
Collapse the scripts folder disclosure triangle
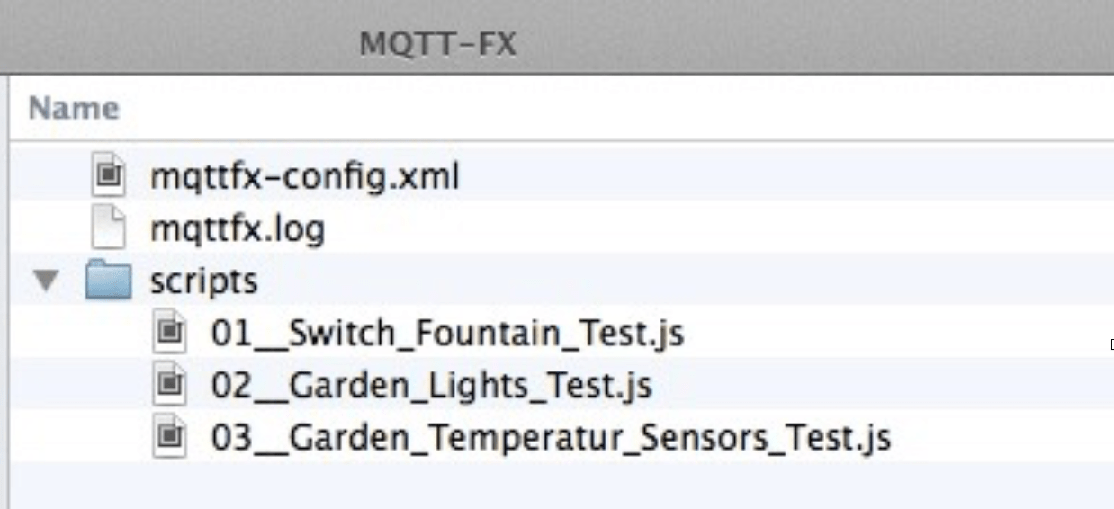43,281
